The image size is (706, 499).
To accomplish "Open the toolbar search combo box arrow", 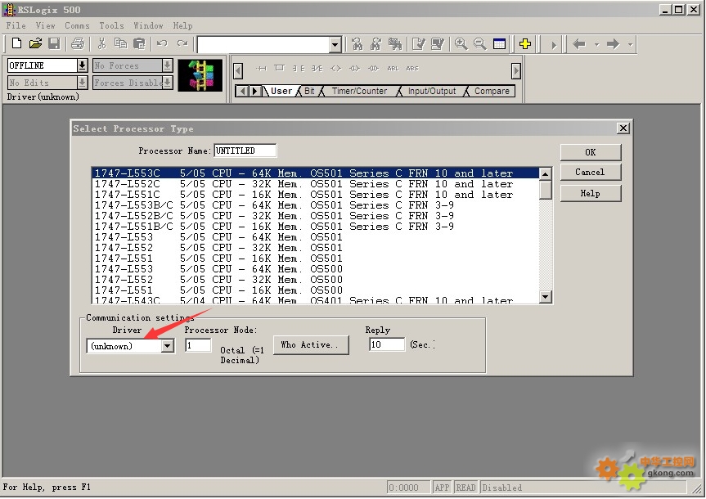I will pos(335,45).
